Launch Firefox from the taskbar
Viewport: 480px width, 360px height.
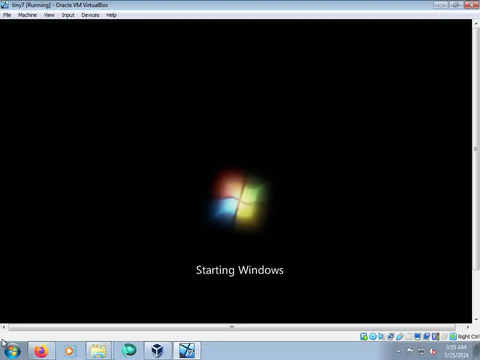pyautogui.click(x=42, y=351)
